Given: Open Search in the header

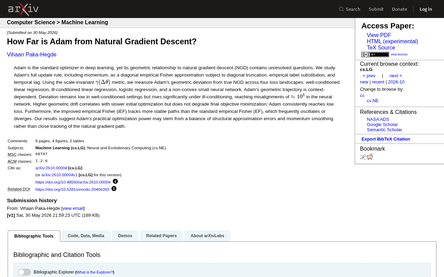Looking at the screenshot, I should tap(350, 9).
